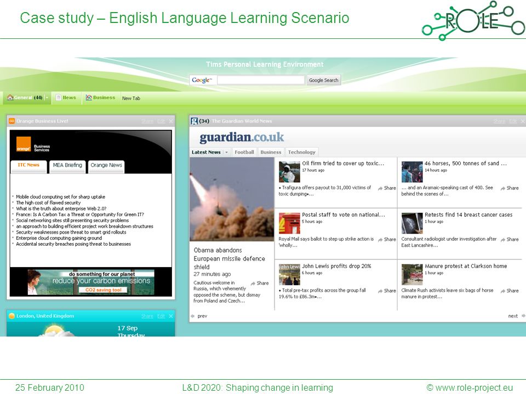Click the orange logo square
526x394 pixels.
tap(24, 144)
